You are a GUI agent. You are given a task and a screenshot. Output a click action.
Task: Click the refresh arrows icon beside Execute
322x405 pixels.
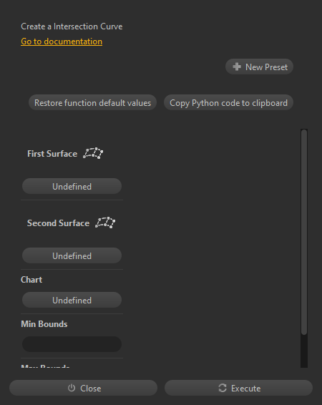[223, 388]
